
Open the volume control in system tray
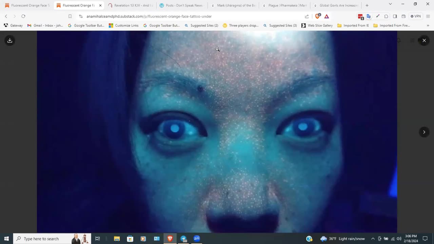pyautogui.click(x=399, y=239)
